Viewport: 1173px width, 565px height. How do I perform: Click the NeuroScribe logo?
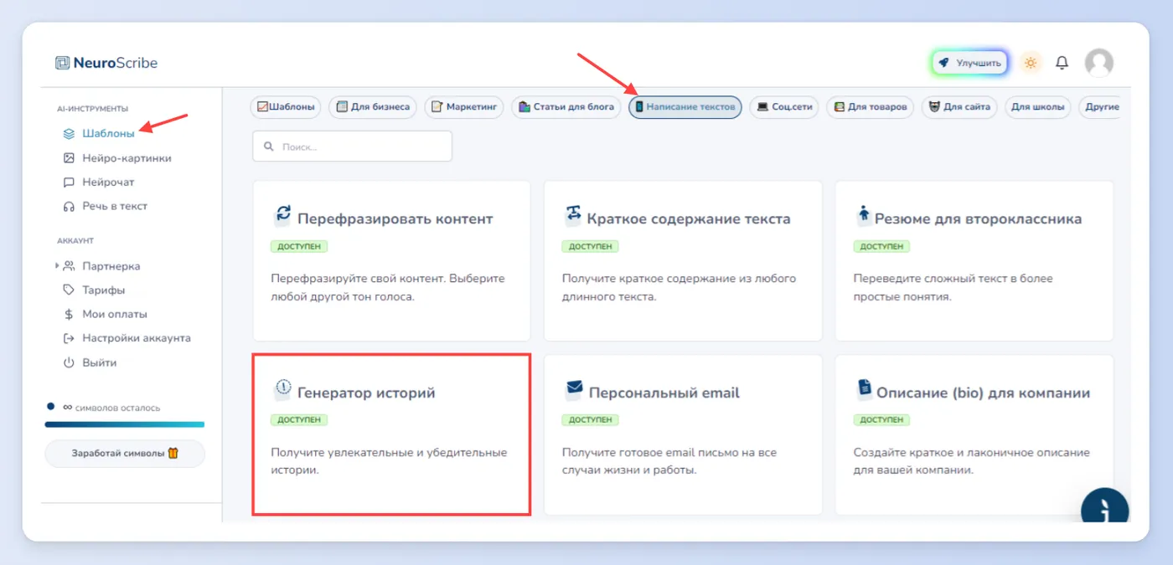tap(106, 63)
